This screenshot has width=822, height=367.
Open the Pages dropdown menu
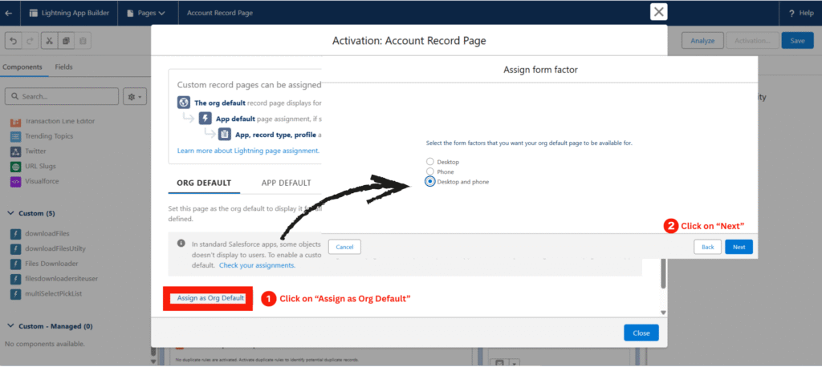[x=149, y=13]
